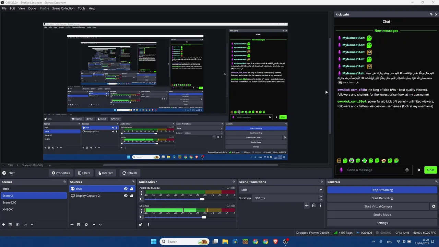Click purple microphone icon in chat input
The image size is (439, 247).
(341, 170)
